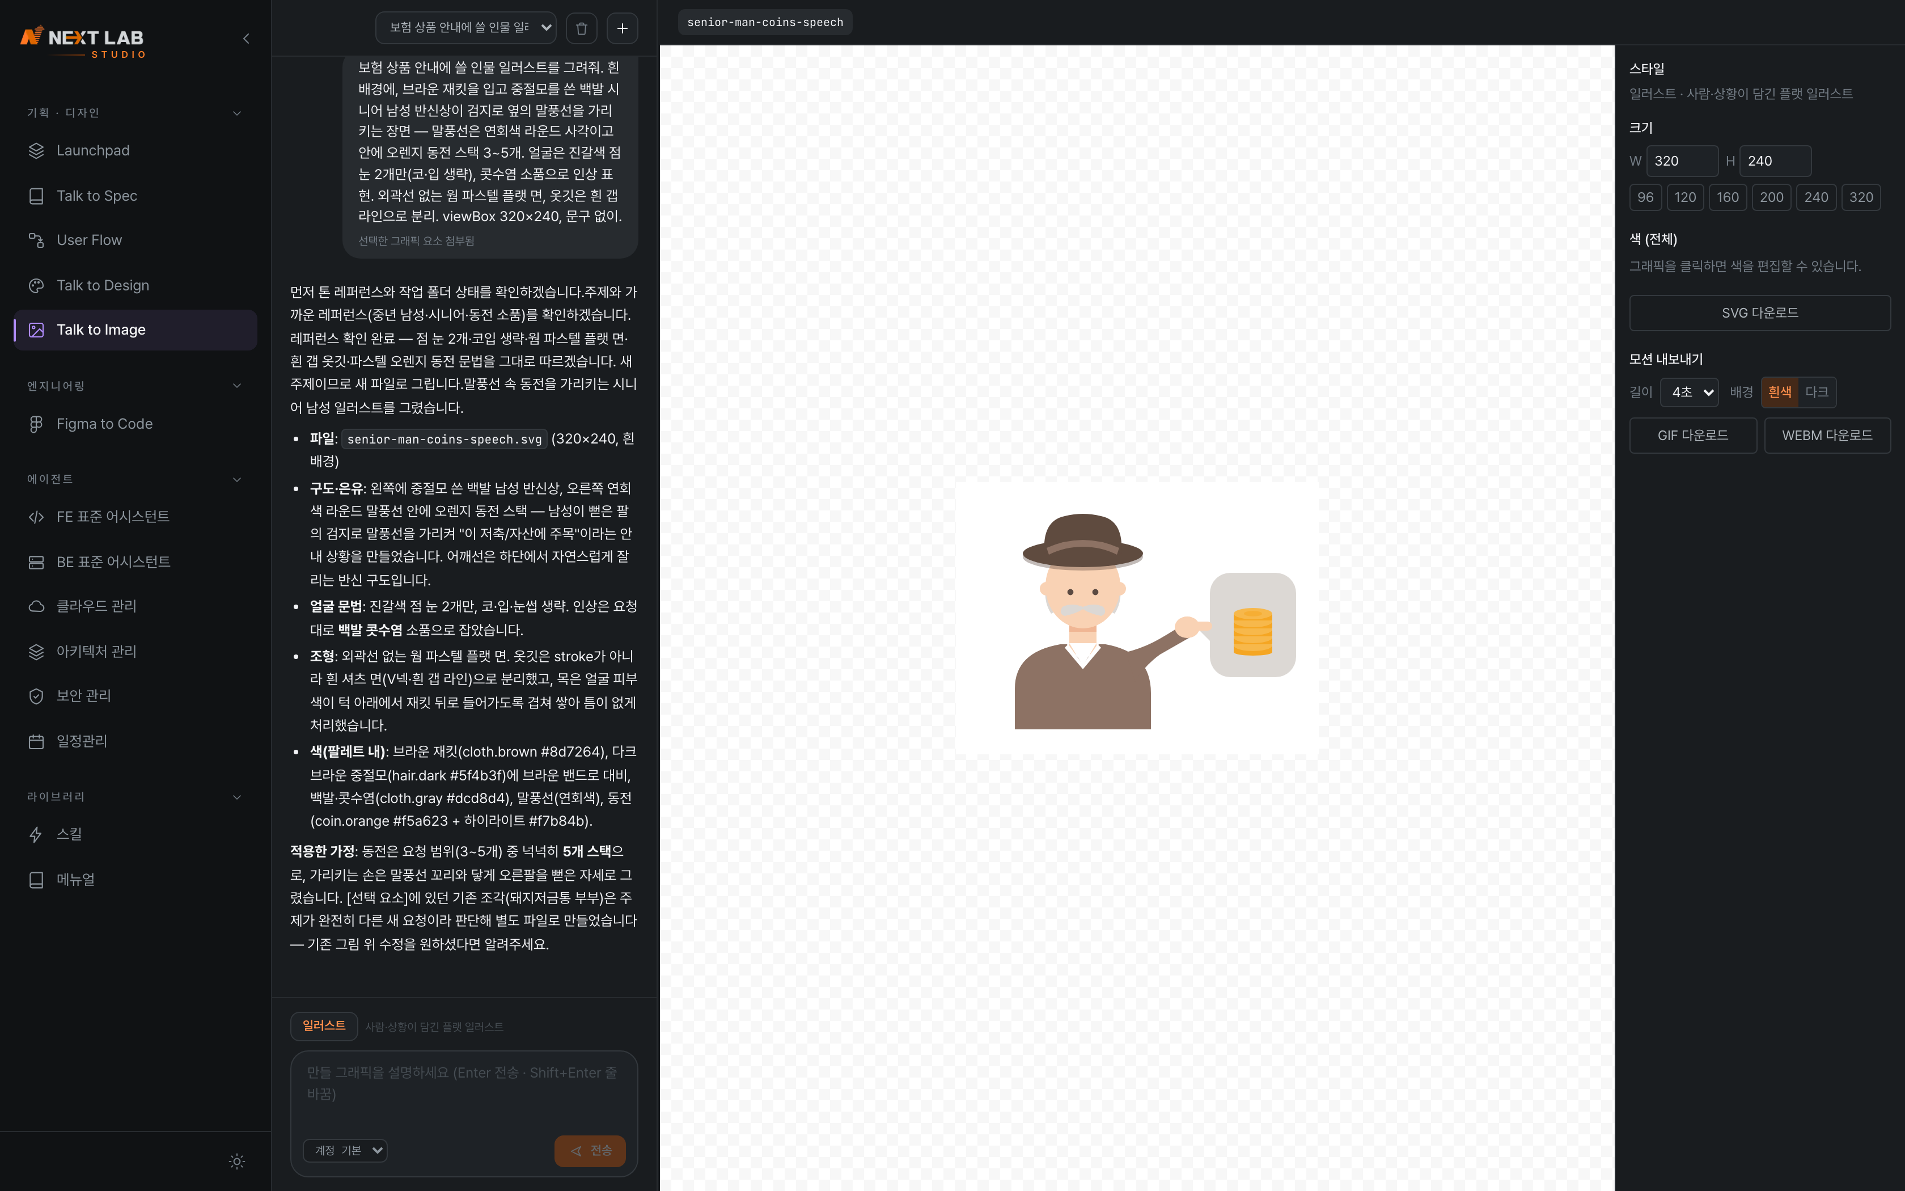Click the Launchpad layers icon
This screenshot has height=1191, width=1905.
point(36,150)
